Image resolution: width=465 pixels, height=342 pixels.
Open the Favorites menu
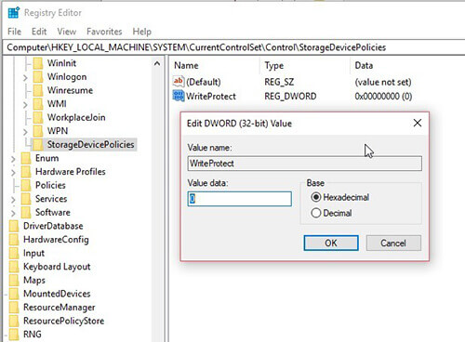click(104, 32)
